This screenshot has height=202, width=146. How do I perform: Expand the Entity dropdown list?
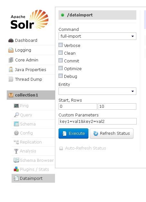click(x=97, y=91)
